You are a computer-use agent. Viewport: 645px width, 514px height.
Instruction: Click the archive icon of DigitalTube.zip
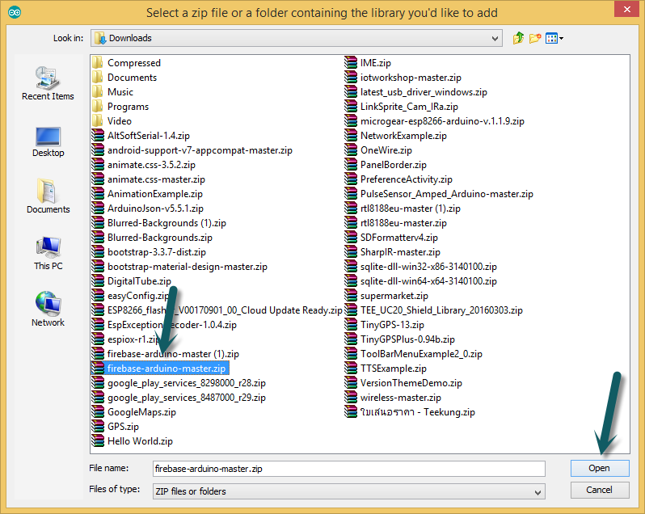(x=98, y=281)
